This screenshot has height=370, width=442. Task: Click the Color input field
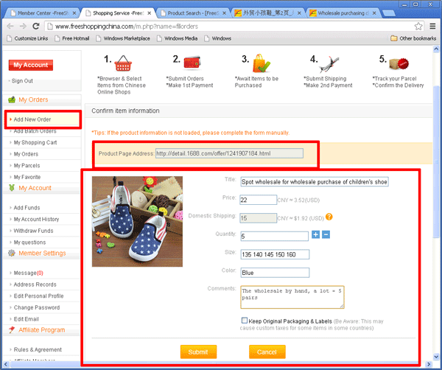274,272
